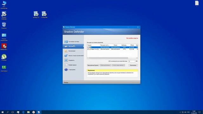This screenshot has width=203, height=114.
Task: Click the red settings-locked label
Action: point(132,38)
